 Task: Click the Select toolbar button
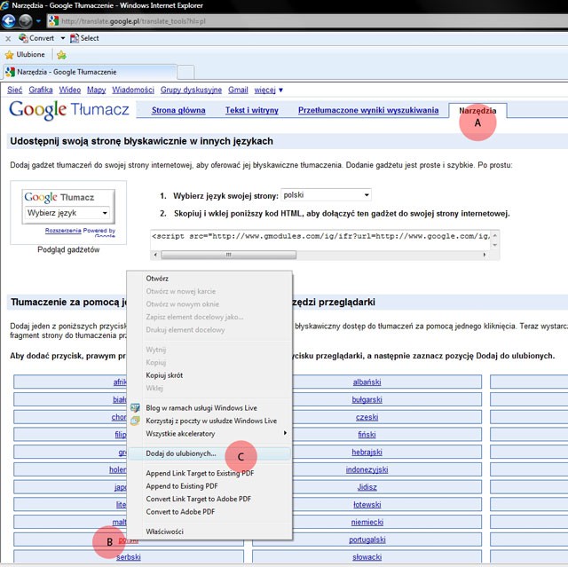click(85, 38)
